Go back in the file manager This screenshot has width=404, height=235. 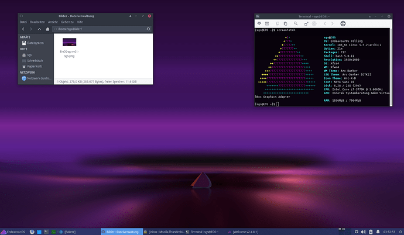click(23, 28)
